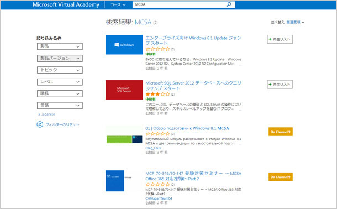Screen dimensions: 337x209
Task: Click On Channel 9 badge for Russian video
Action: 281,132
